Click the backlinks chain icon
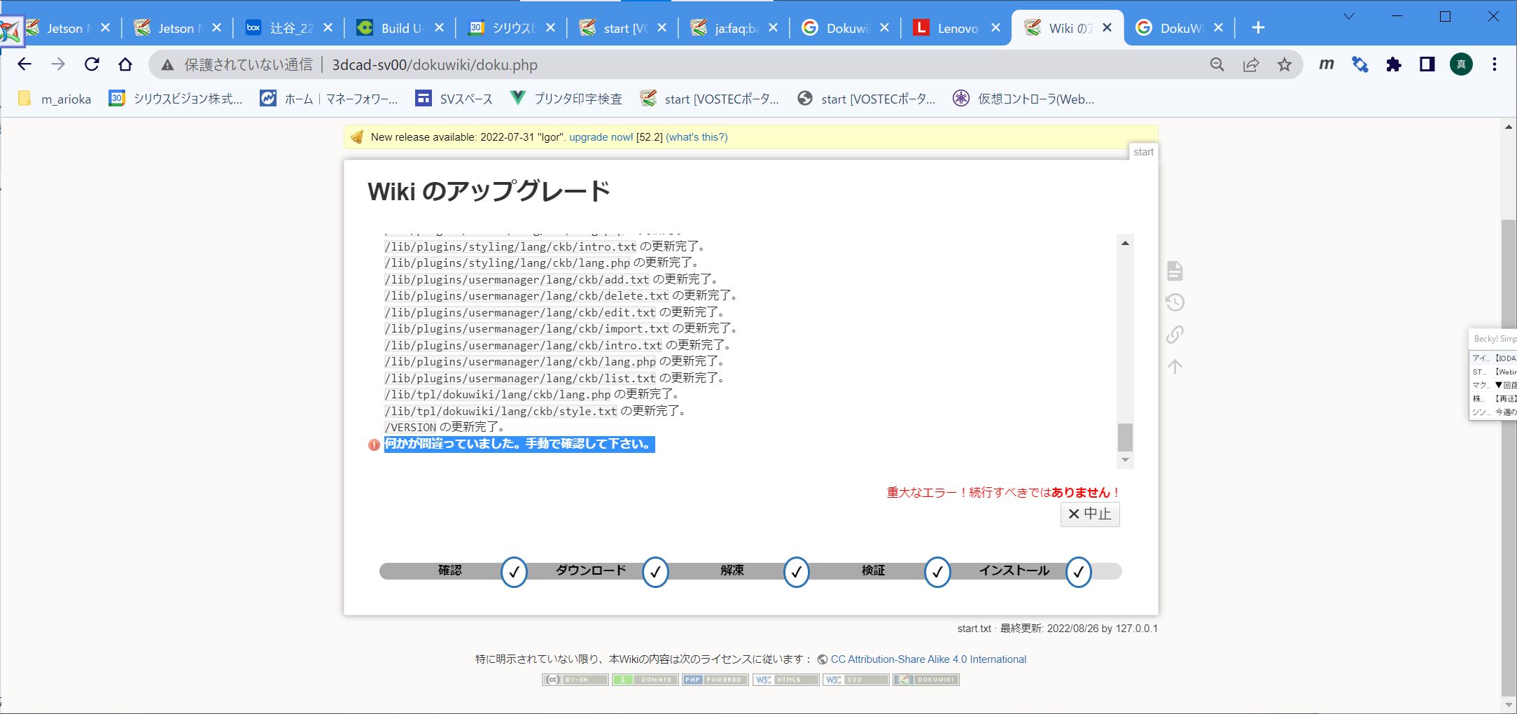Image resolution: width=1517 pixels, height=714 pixels. 1175,335
